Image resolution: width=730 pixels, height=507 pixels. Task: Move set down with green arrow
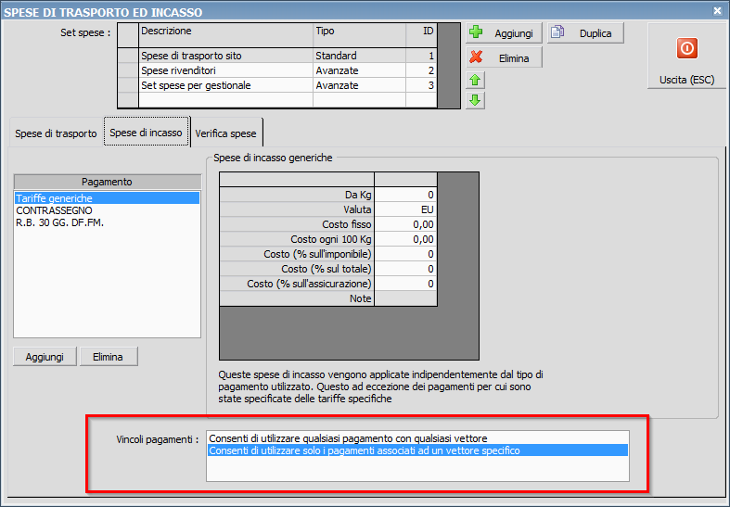[475, 100]
